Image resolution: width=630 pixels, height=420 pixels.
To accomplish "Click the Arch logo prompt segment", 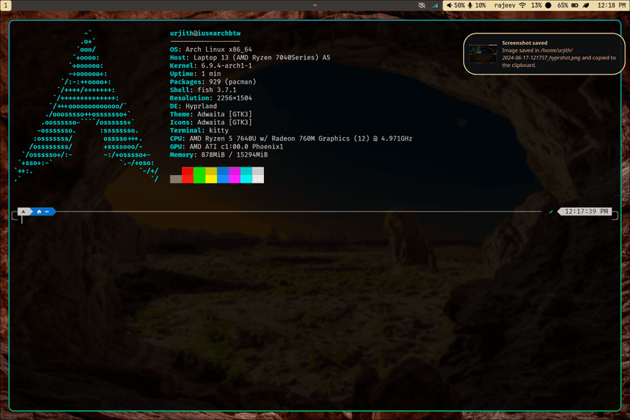I will (x=24, y=212).
